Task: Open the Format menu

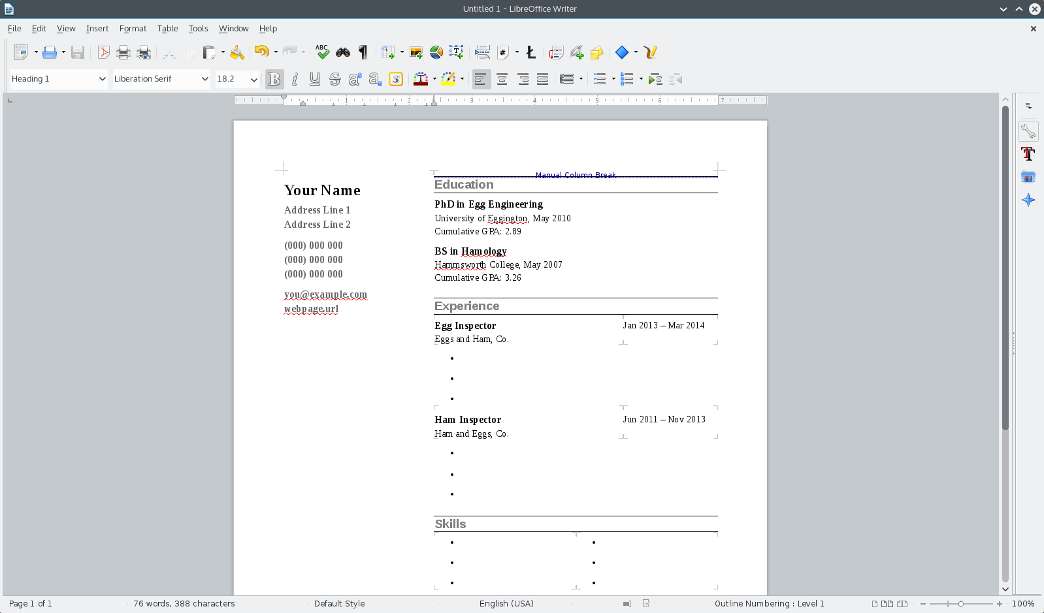Action: [133, 29]
